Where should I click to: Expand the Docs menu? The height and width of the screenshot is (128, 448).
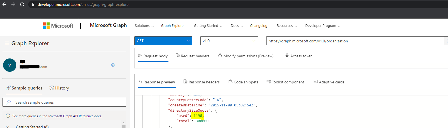click(x=237, y=26)
